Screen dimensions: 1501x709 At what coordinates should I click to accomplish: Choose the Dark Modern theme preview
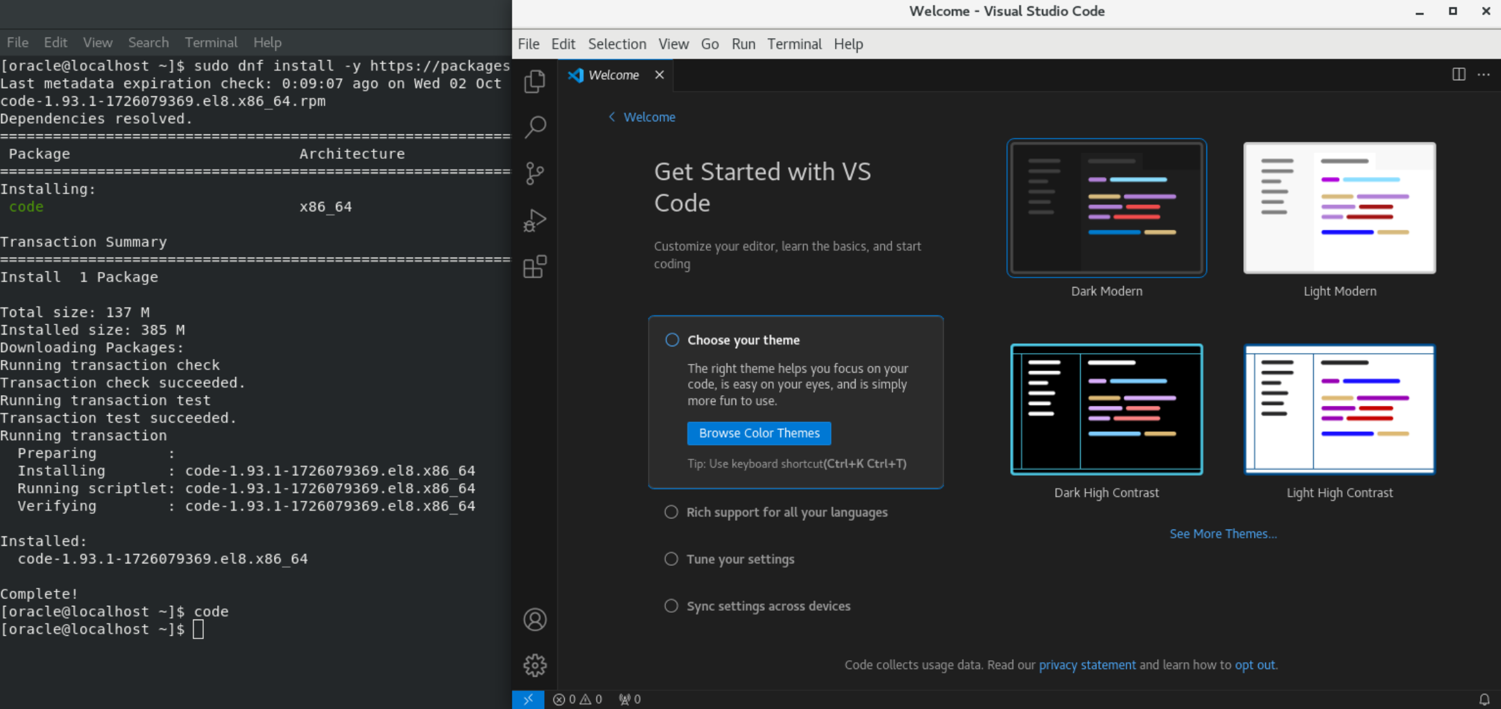coord(1106,208)
